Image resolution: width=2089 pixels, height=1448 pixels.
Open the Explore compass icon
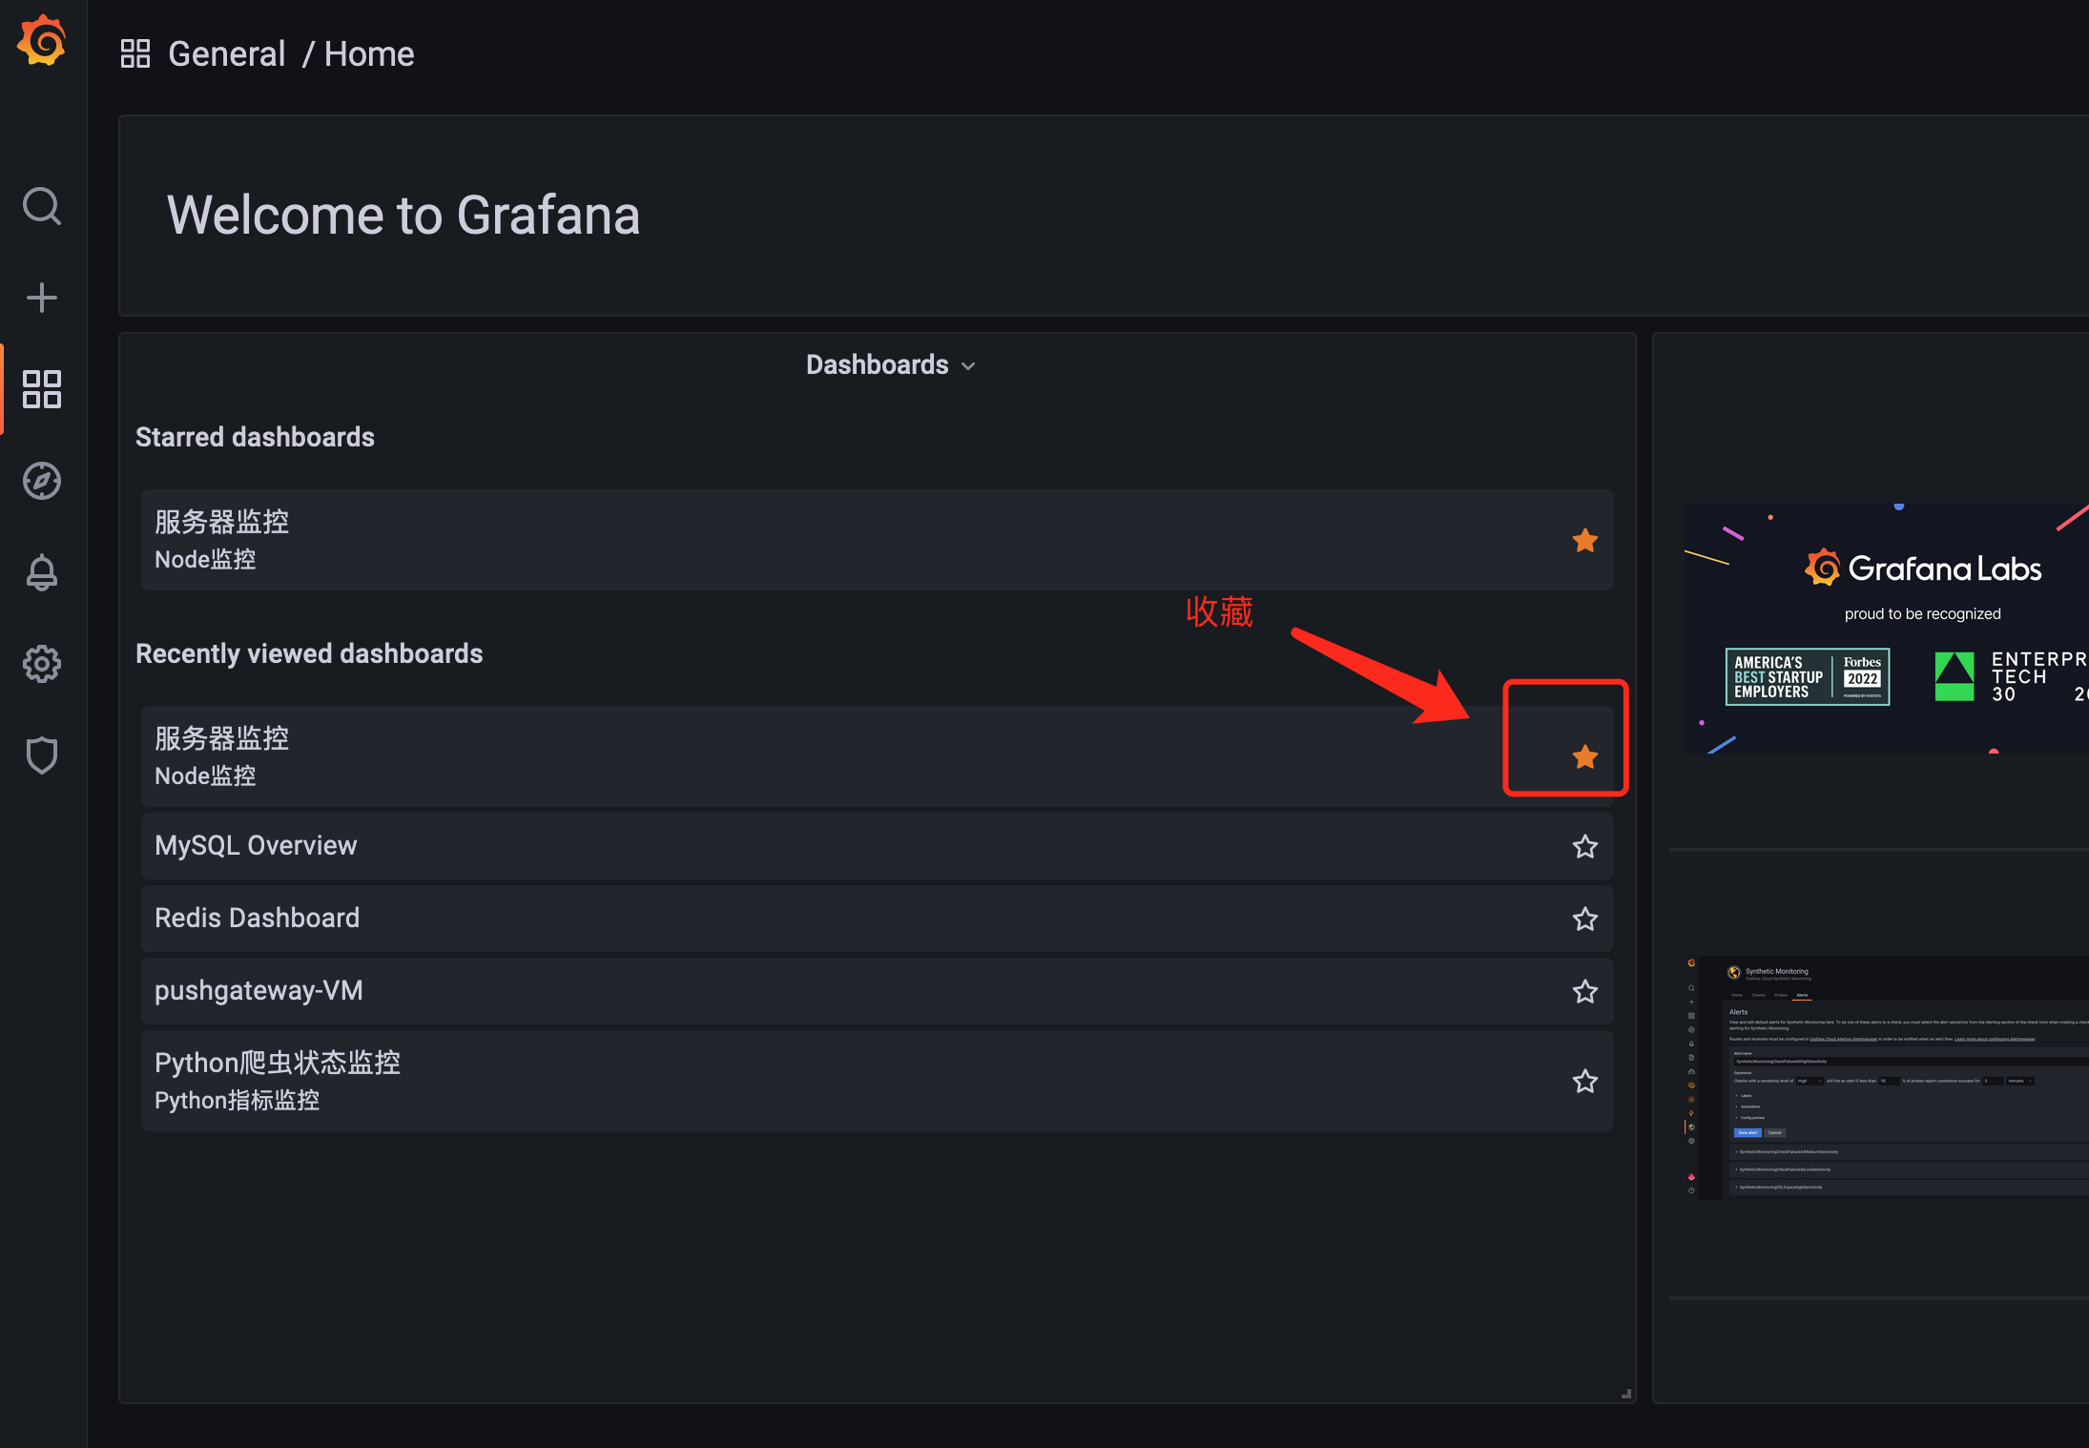tap(42, 481)
